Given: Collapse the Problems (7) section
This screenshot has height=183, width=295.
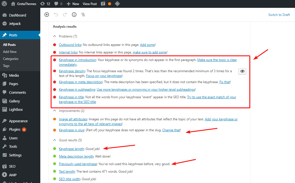Looking at the screenshot, I should pos(54,36).
